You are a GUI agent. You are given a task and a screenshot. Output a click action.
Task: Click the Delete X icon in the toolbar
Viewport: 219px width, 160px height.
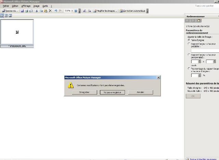click(50, 11)
